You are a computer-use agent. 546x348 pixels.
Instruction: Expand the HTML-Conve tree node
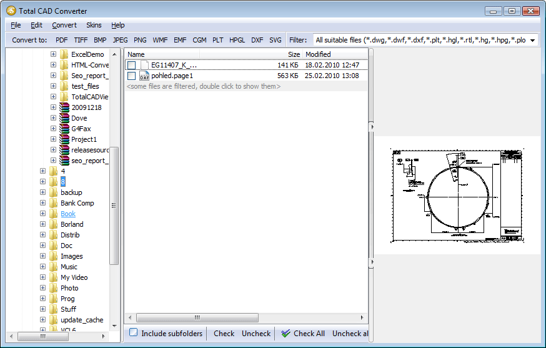coord(53,65)
